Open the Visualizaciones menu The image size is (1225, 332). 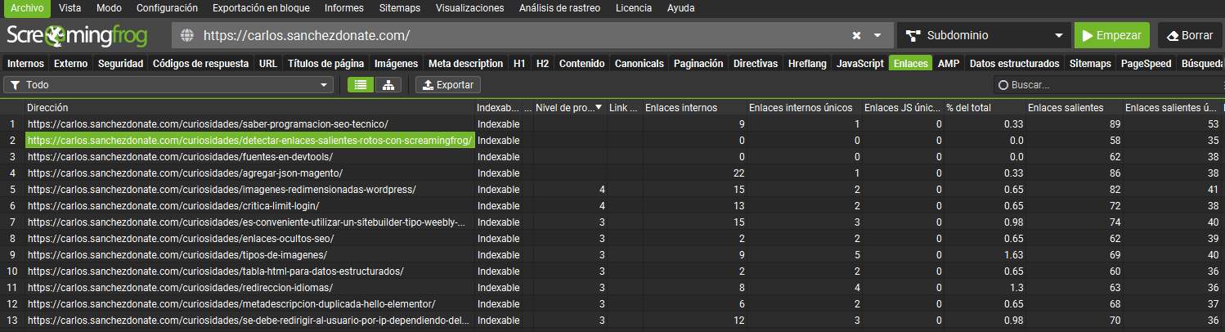[x=469, y=8]
